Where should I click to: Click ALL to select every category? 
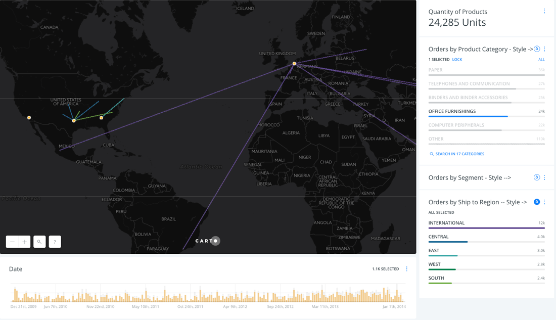(x=541, y=60)
